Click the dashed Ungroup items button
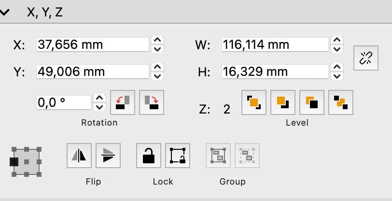 tap(247, 156)
